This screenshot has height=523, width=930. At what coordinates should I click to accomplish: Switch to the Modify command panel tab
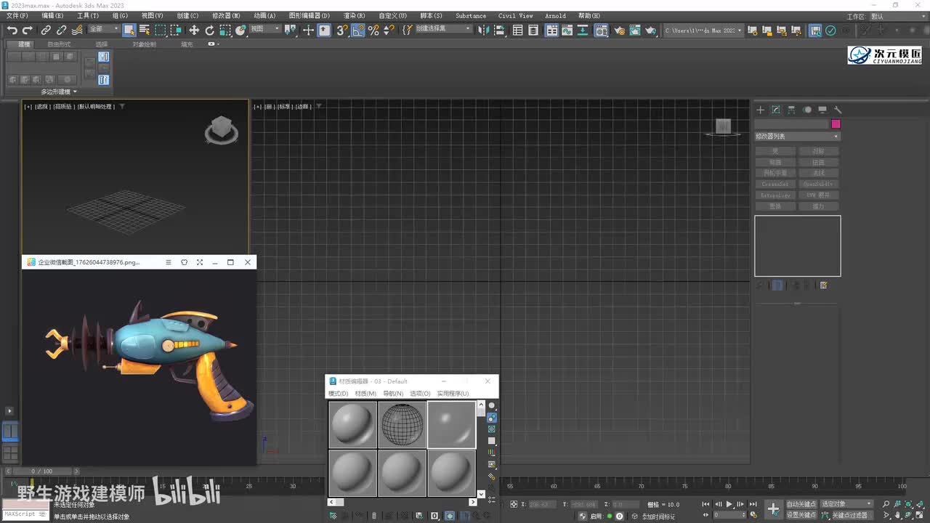coord(776,110)
